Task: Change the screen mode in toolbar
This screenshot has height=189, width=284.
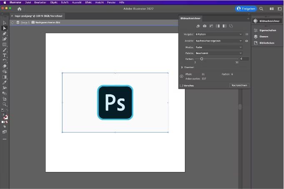Action: click(x=5, y=132)
